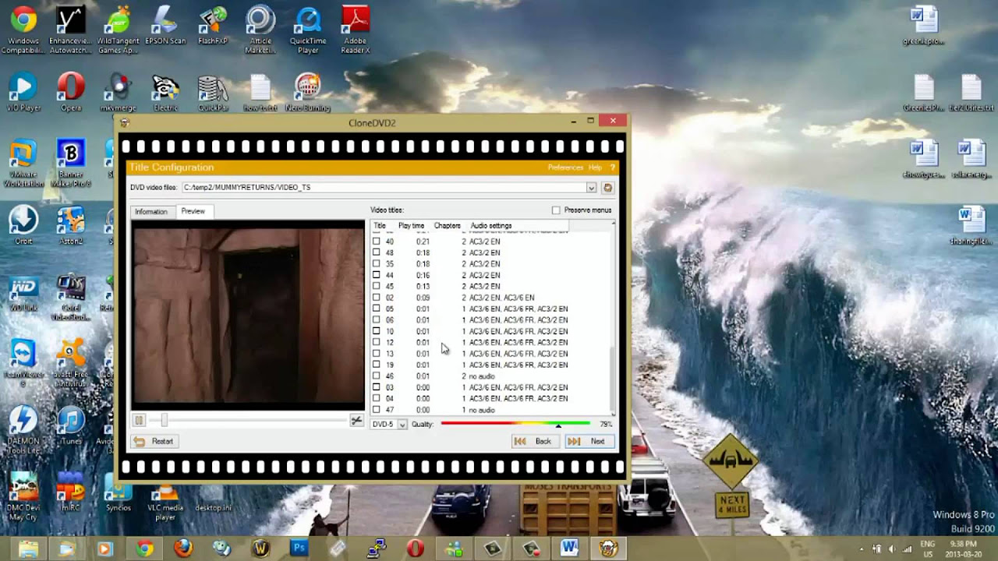Image resolution: width=998 pixels, height=561 pixels.
Task: Open WildTangent Games desktop shortcut
Action: (x=118, y=30)
